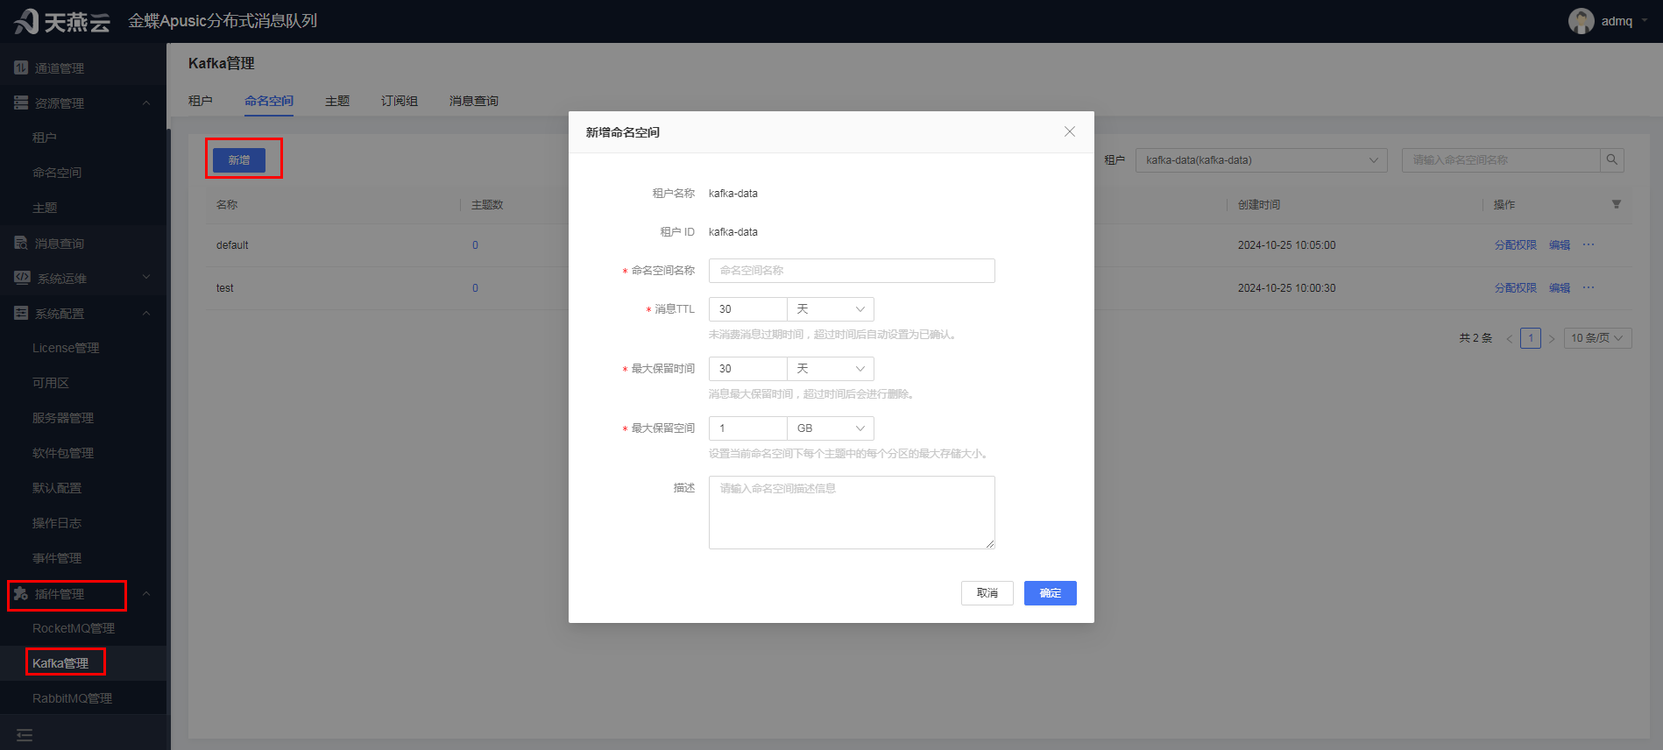Click 编辑 for the test row
Viewport: 1663px width, 750px height.
click(x=1560, y=287)
